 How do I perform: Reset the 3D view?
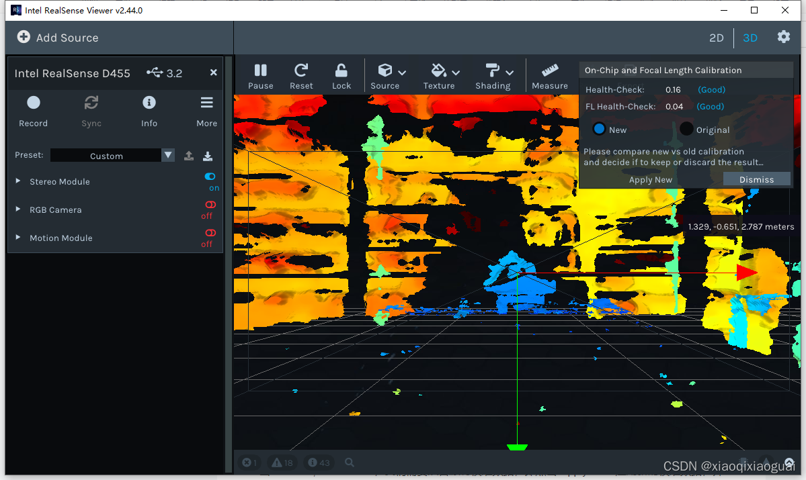tap(301, 76)
